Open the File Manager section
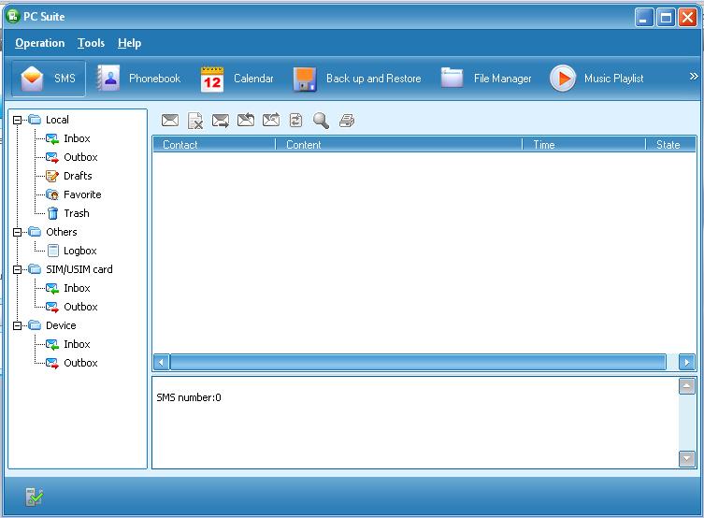The width and height of the screenshot is (704, 518). 486,79
